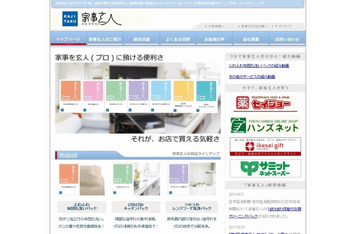Click the 今すぐ、家事玄人を買う heading
This screenshot has height=234, width=357.
[x=265, y=88]
